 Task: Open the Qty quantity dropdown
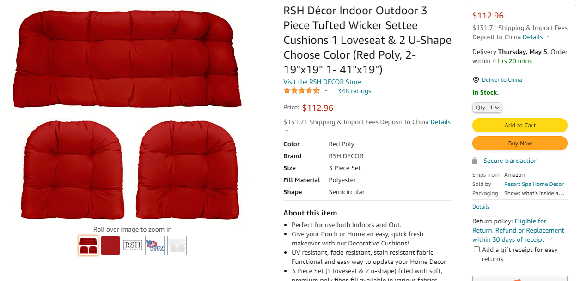487,108
